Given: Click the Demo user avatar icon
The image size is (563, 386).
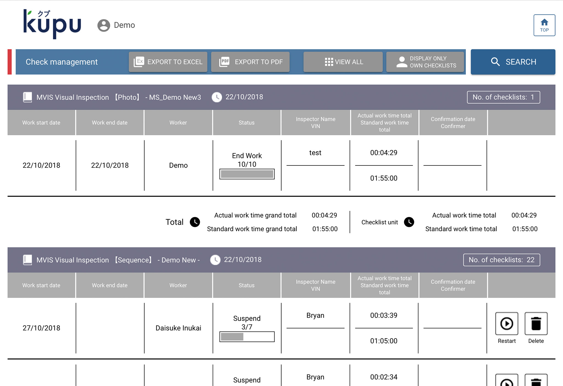Looking at the screenshot, I should (x=104, y=25).
